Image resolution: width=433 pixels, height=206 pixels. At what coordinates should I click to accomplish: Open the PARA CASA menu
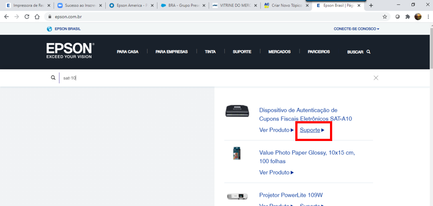[x=128, y=52]
